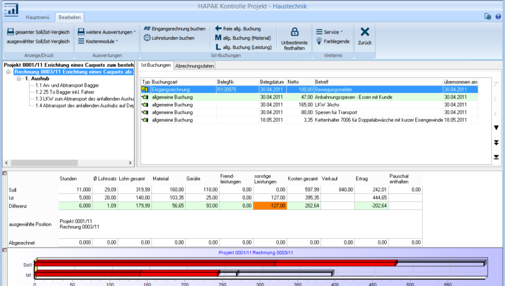Select tree item 1.2 25 To Bagger inkl. Fahrer

point(64,92)
